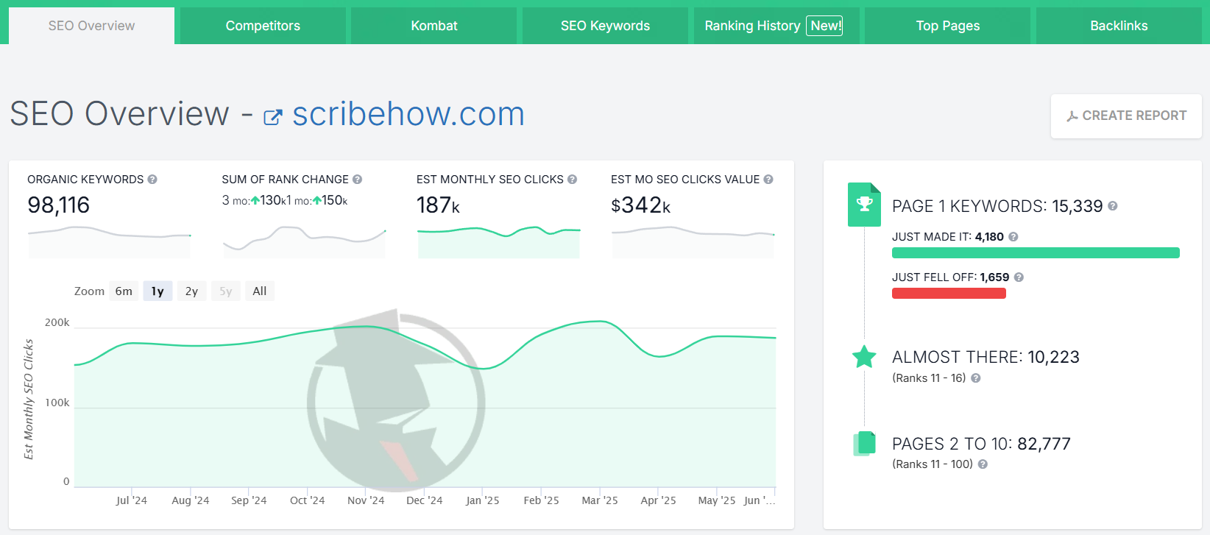The width and height of the screenshot is (1210, 535).
Task: Click the green Just Made It bar
Action: click(1036, 253)
